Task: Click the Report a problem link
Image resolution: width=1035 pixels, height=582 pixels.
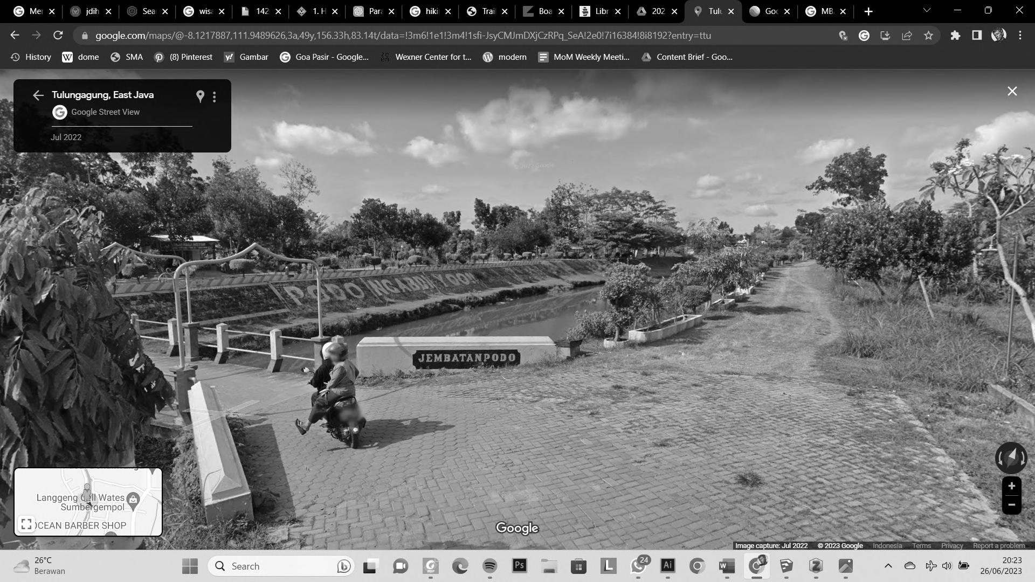Action: (x=998, y=546)
